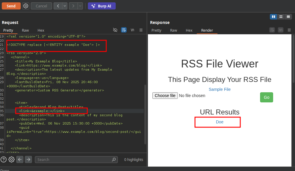295x171 pixels.
Task: Open the history back dropdown arrow
Action: [65, 6]
